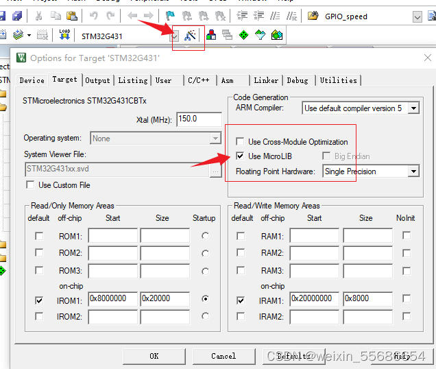The height and width of the screenshot is (369, 436).
Task: Click the Find in Files folder icon
Action: point(313,16)
